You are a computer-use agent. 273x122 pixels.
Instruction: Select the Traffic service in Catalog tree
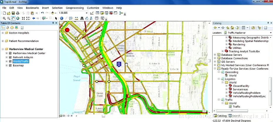[x=236, y=107]
